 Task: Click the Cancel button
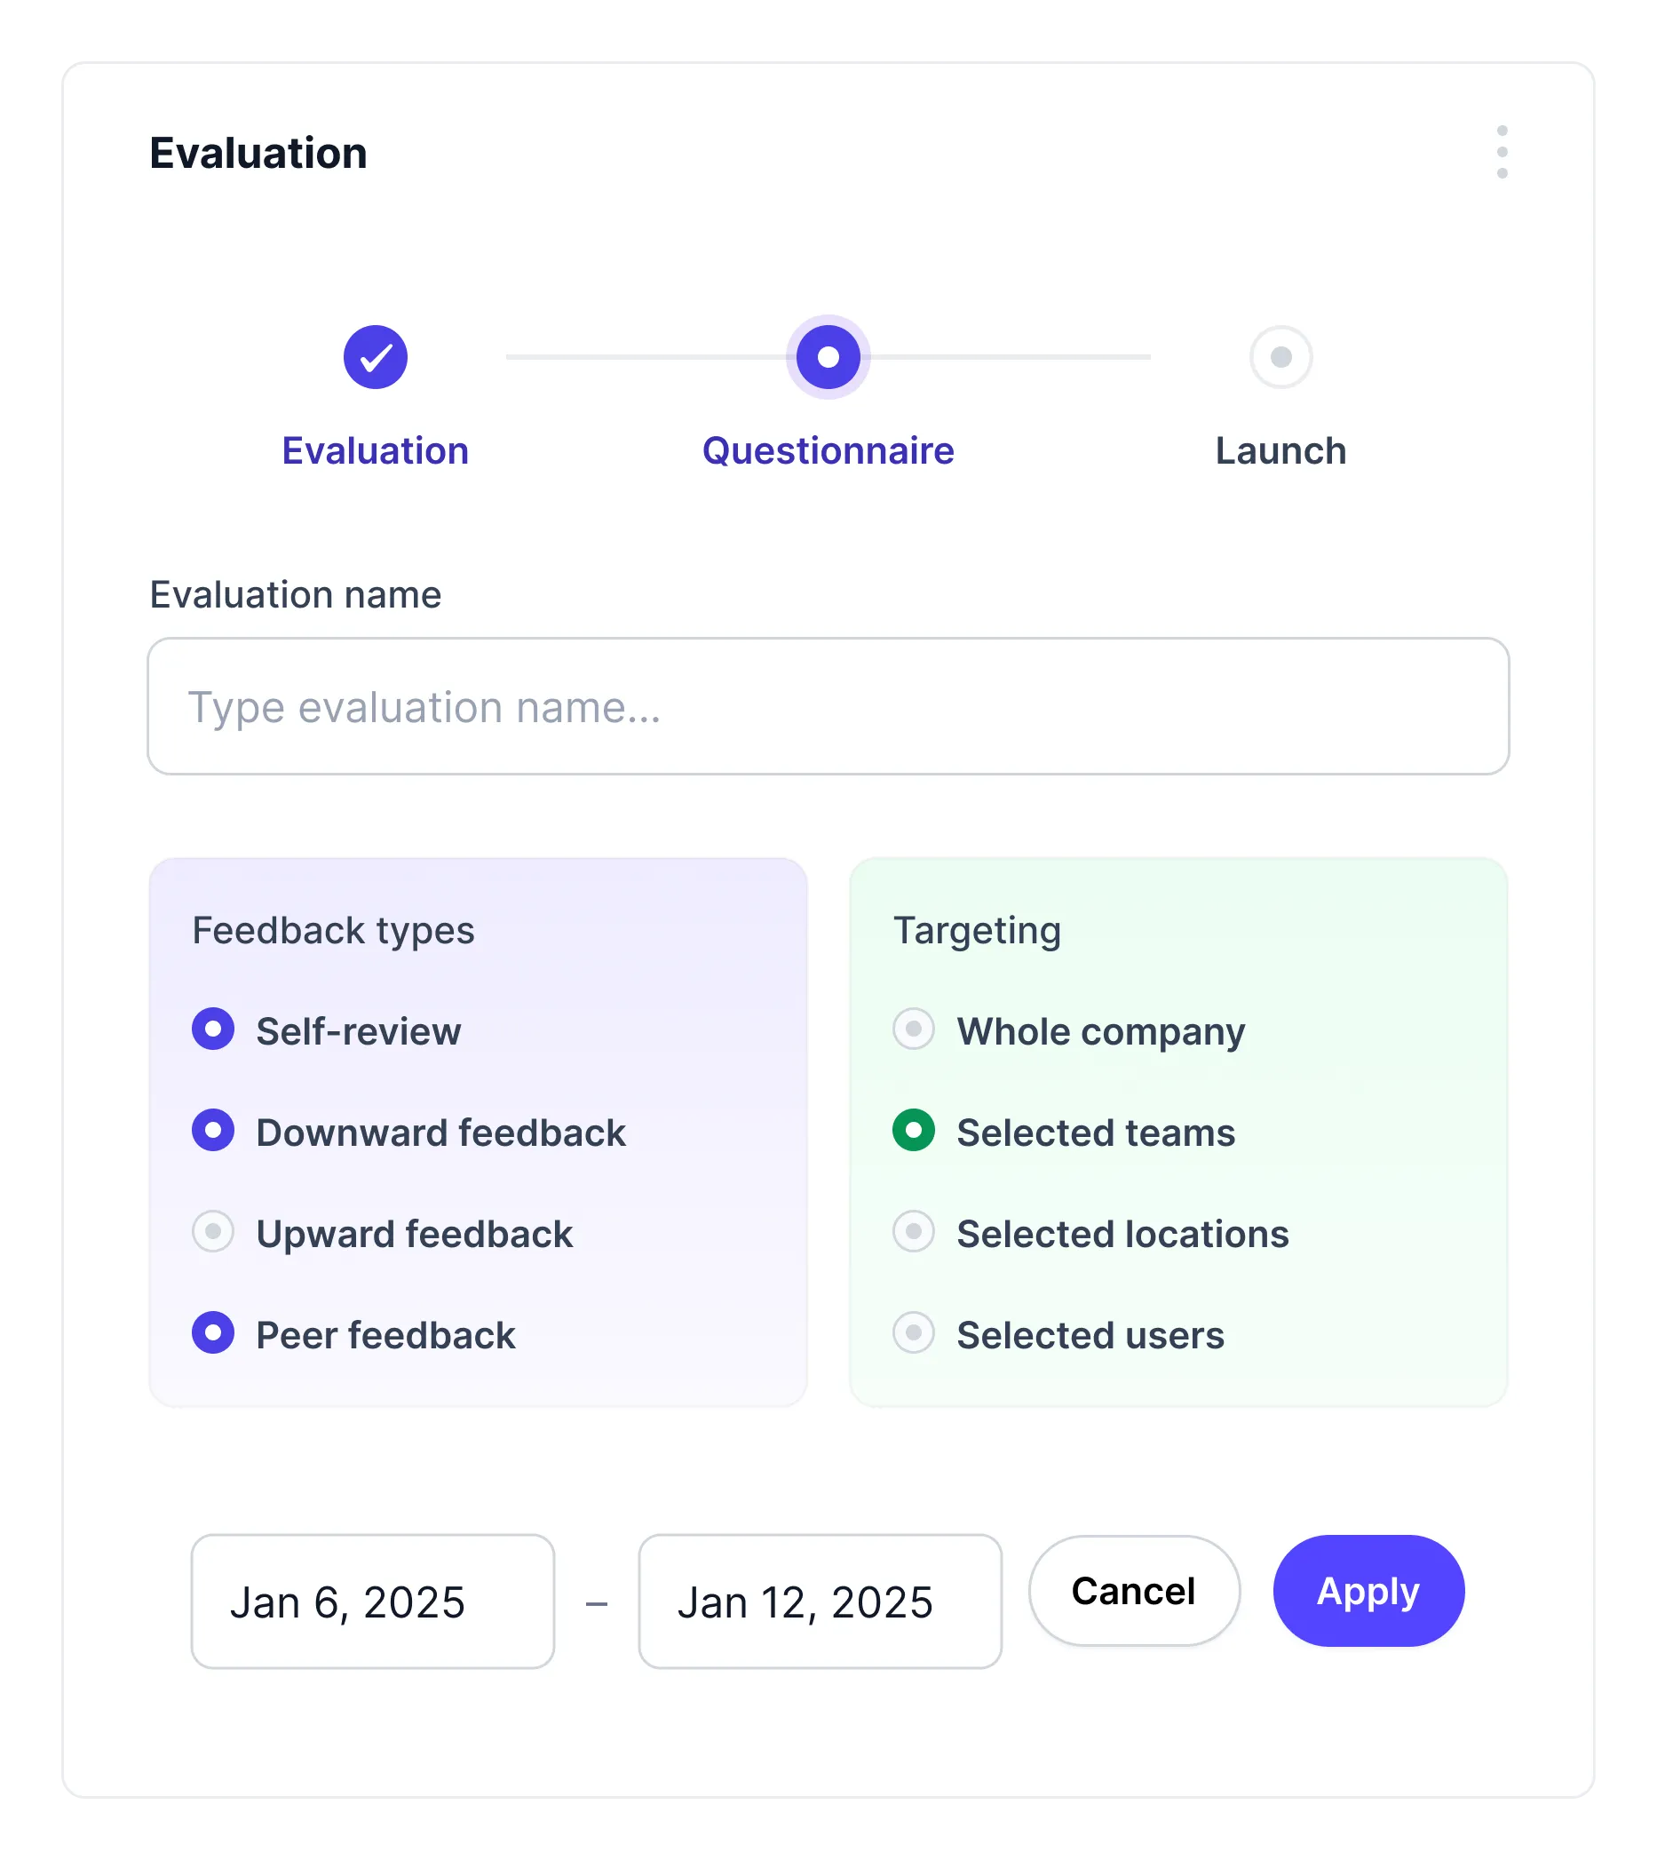(1133, 1590)
